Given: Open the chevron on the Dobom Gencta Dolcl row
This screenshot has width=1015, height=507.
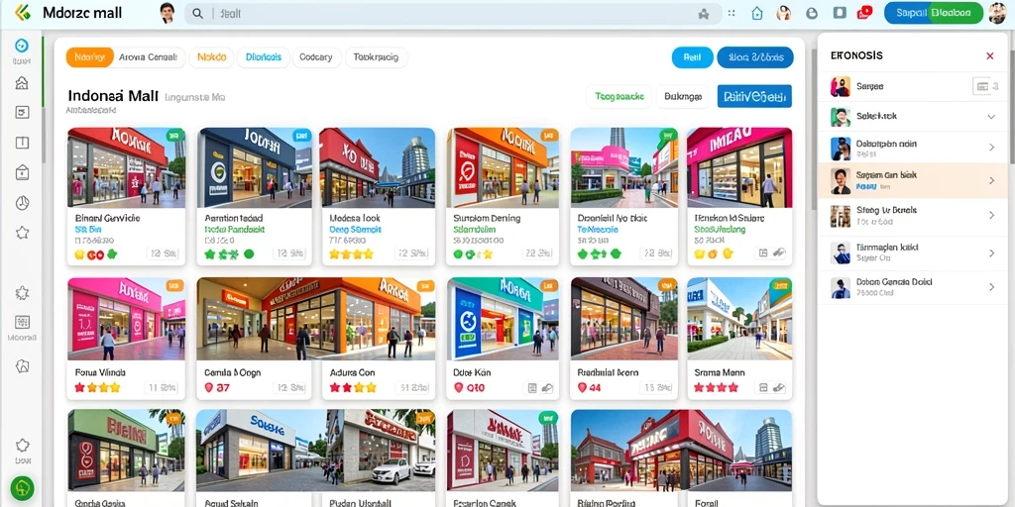Looking at the screenshot, I should coord(991,287).
